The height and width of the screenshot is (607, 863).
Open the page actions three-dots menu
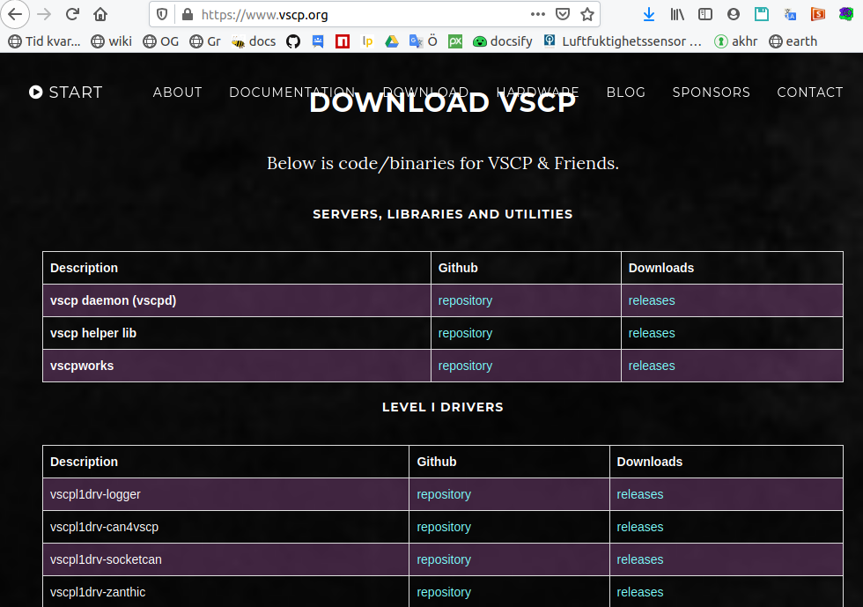[x=538, y=14]
